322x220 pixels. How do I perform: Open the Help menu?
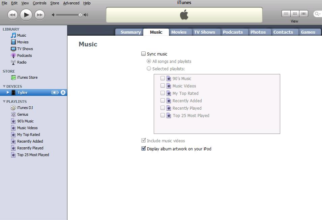pyautogui.click(x=87, y=3)
